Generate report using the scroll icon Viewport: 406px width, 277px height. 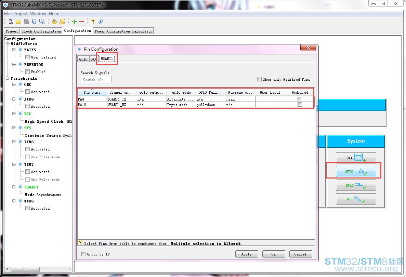click(x=62, y=22)
